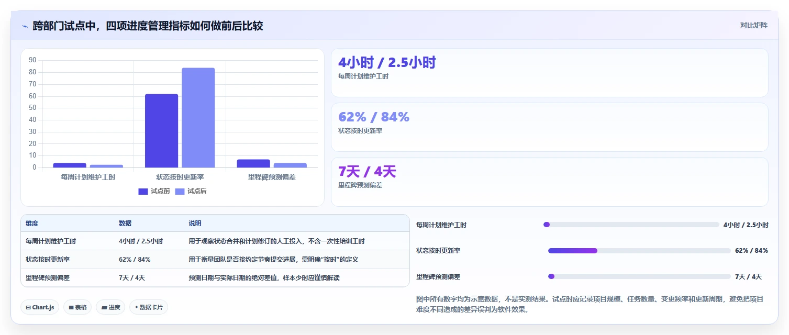Click the Chart.js chip
789x335 pixels.
[x=40, y=307]
